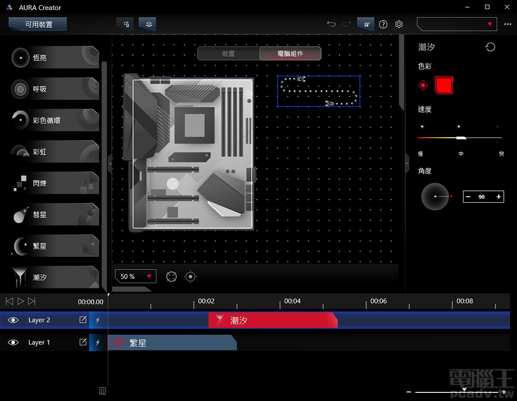Select the diamond single-color mode toggle

[x=423, y=85]
